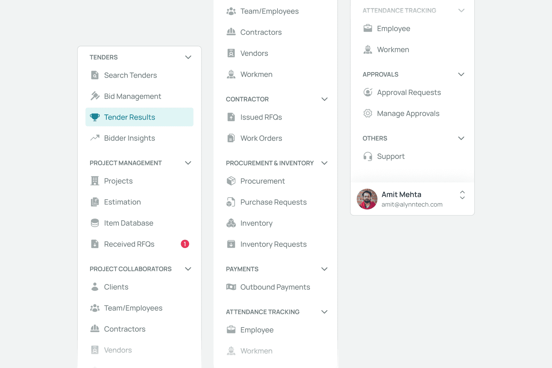Click the Issued RFQs upload file icon

231,117
